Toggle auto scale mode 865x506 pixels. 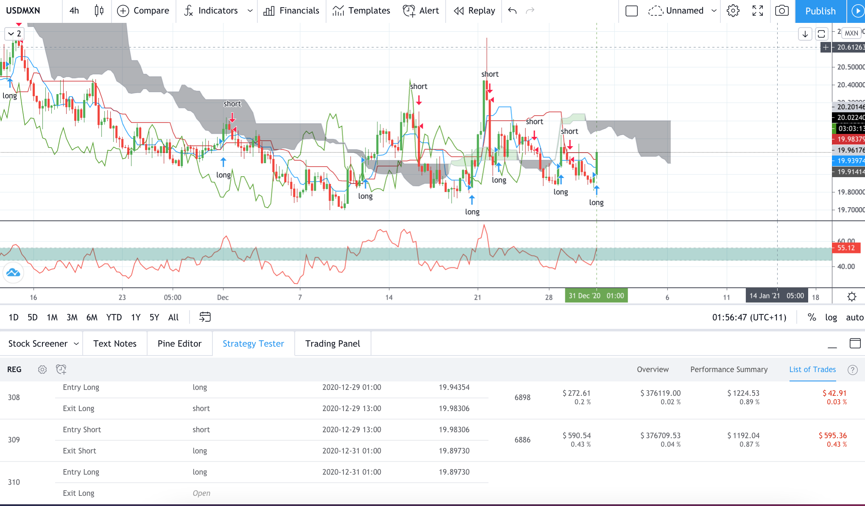[854, 317]
